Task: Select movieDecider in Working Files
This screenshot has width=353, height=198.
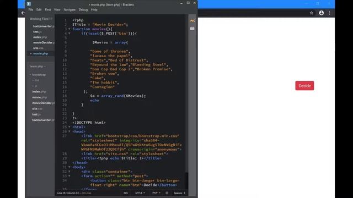Action: click(x=44, y=42)
